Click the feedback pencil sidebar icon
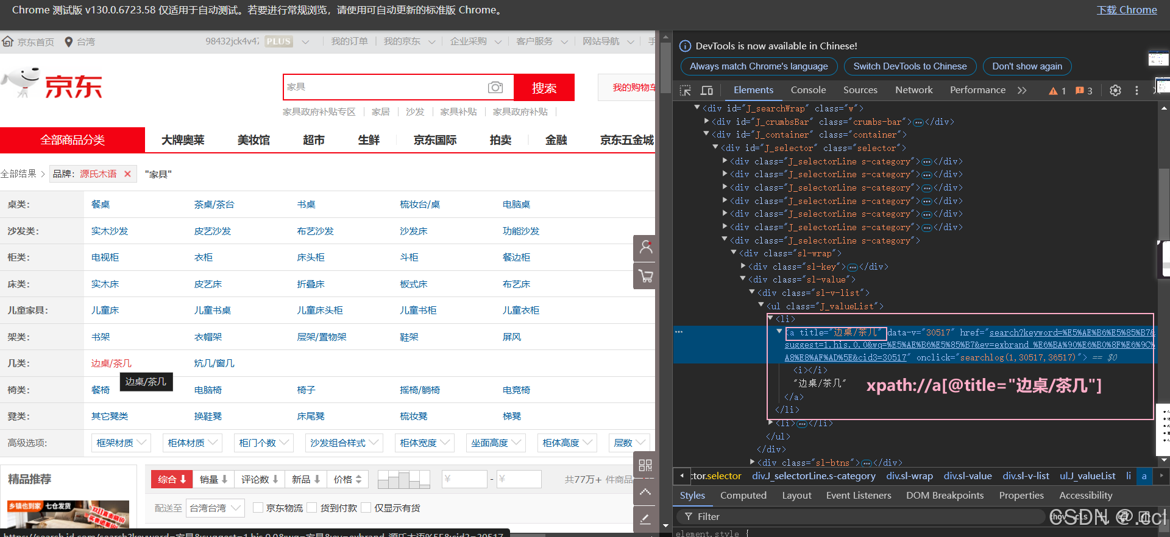 click(645, 519)
